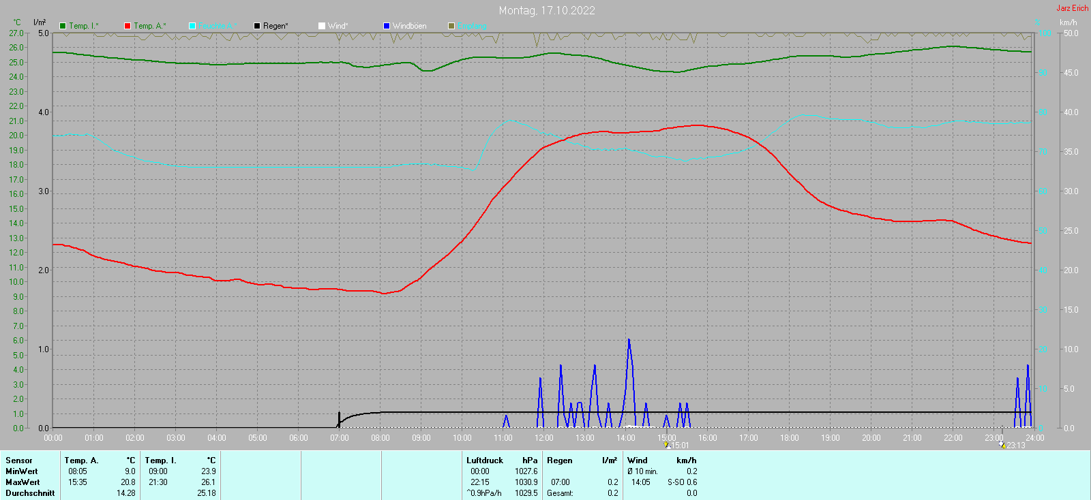The height and width of the screenshot is (500, 1091).
Task: Select the 'Empfang' legend label
Action: [473, 26]
